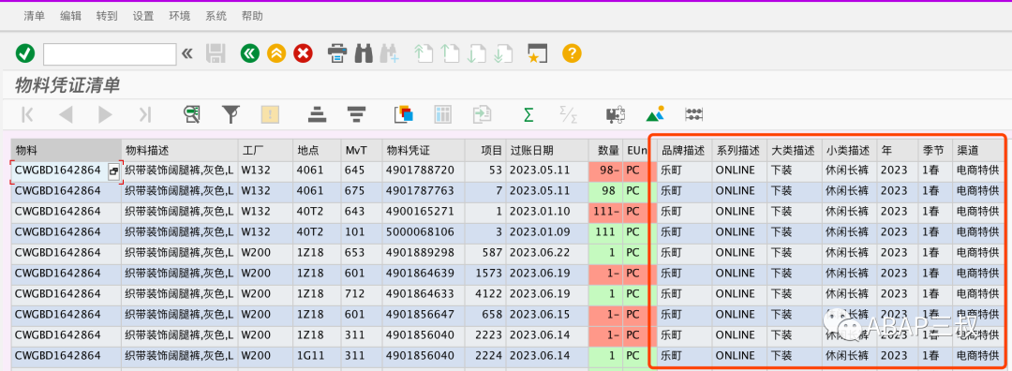The width and height of the screenshot is (1012, 371).
Task: Click the red Cancel icon
Action: click(303, 53)
